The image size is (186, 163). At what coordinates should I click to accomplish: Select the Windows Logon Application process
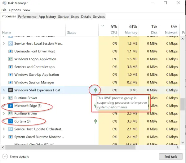pyautogui.click(x=90, y=59)
